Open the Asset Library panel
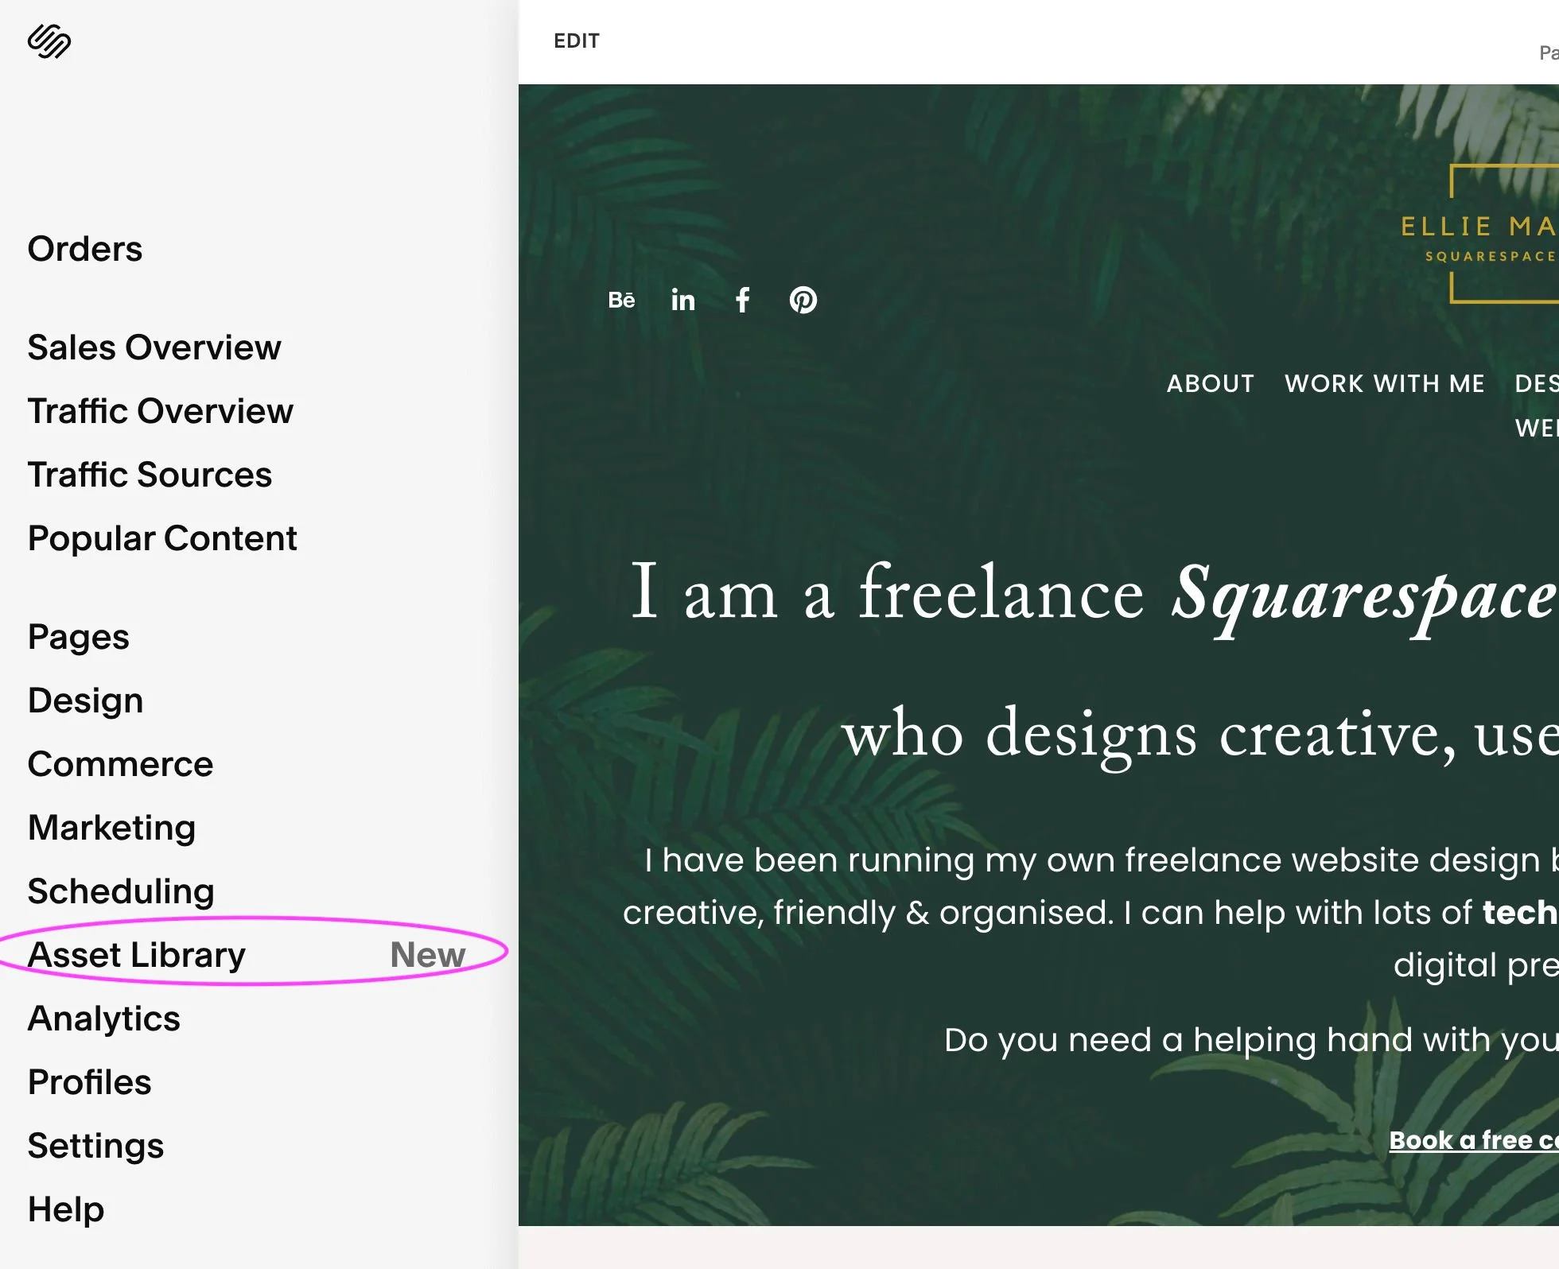Screen dimensions: 1559x1269 (136, 954)
